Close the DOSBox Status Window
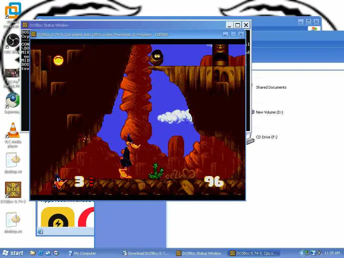This screenshot has height=258, width=344. coord(246,25)
